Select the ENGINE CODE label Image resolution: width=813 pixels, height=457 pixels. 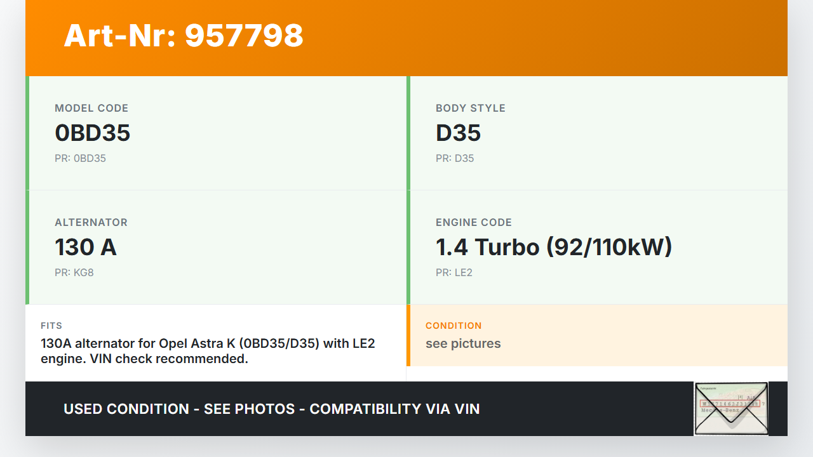(x=474, y=222)
